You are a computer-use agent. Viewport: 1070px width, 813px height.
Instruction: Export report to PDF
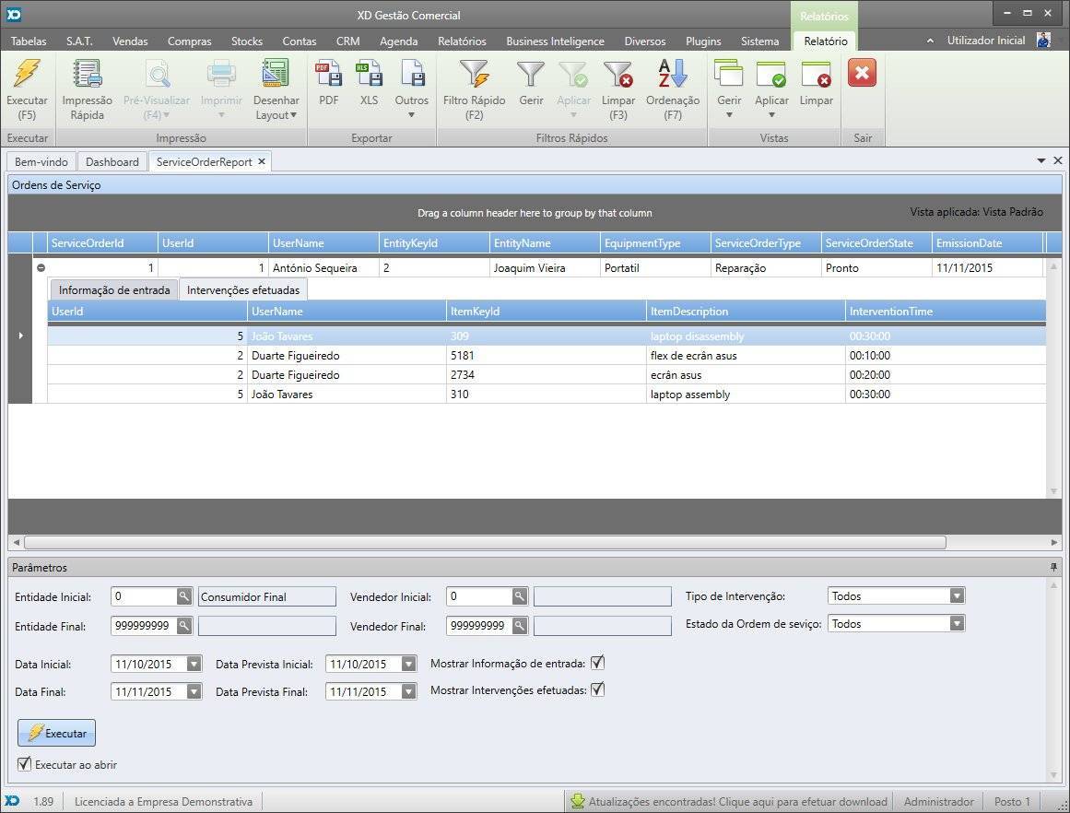tap(328, 83)
